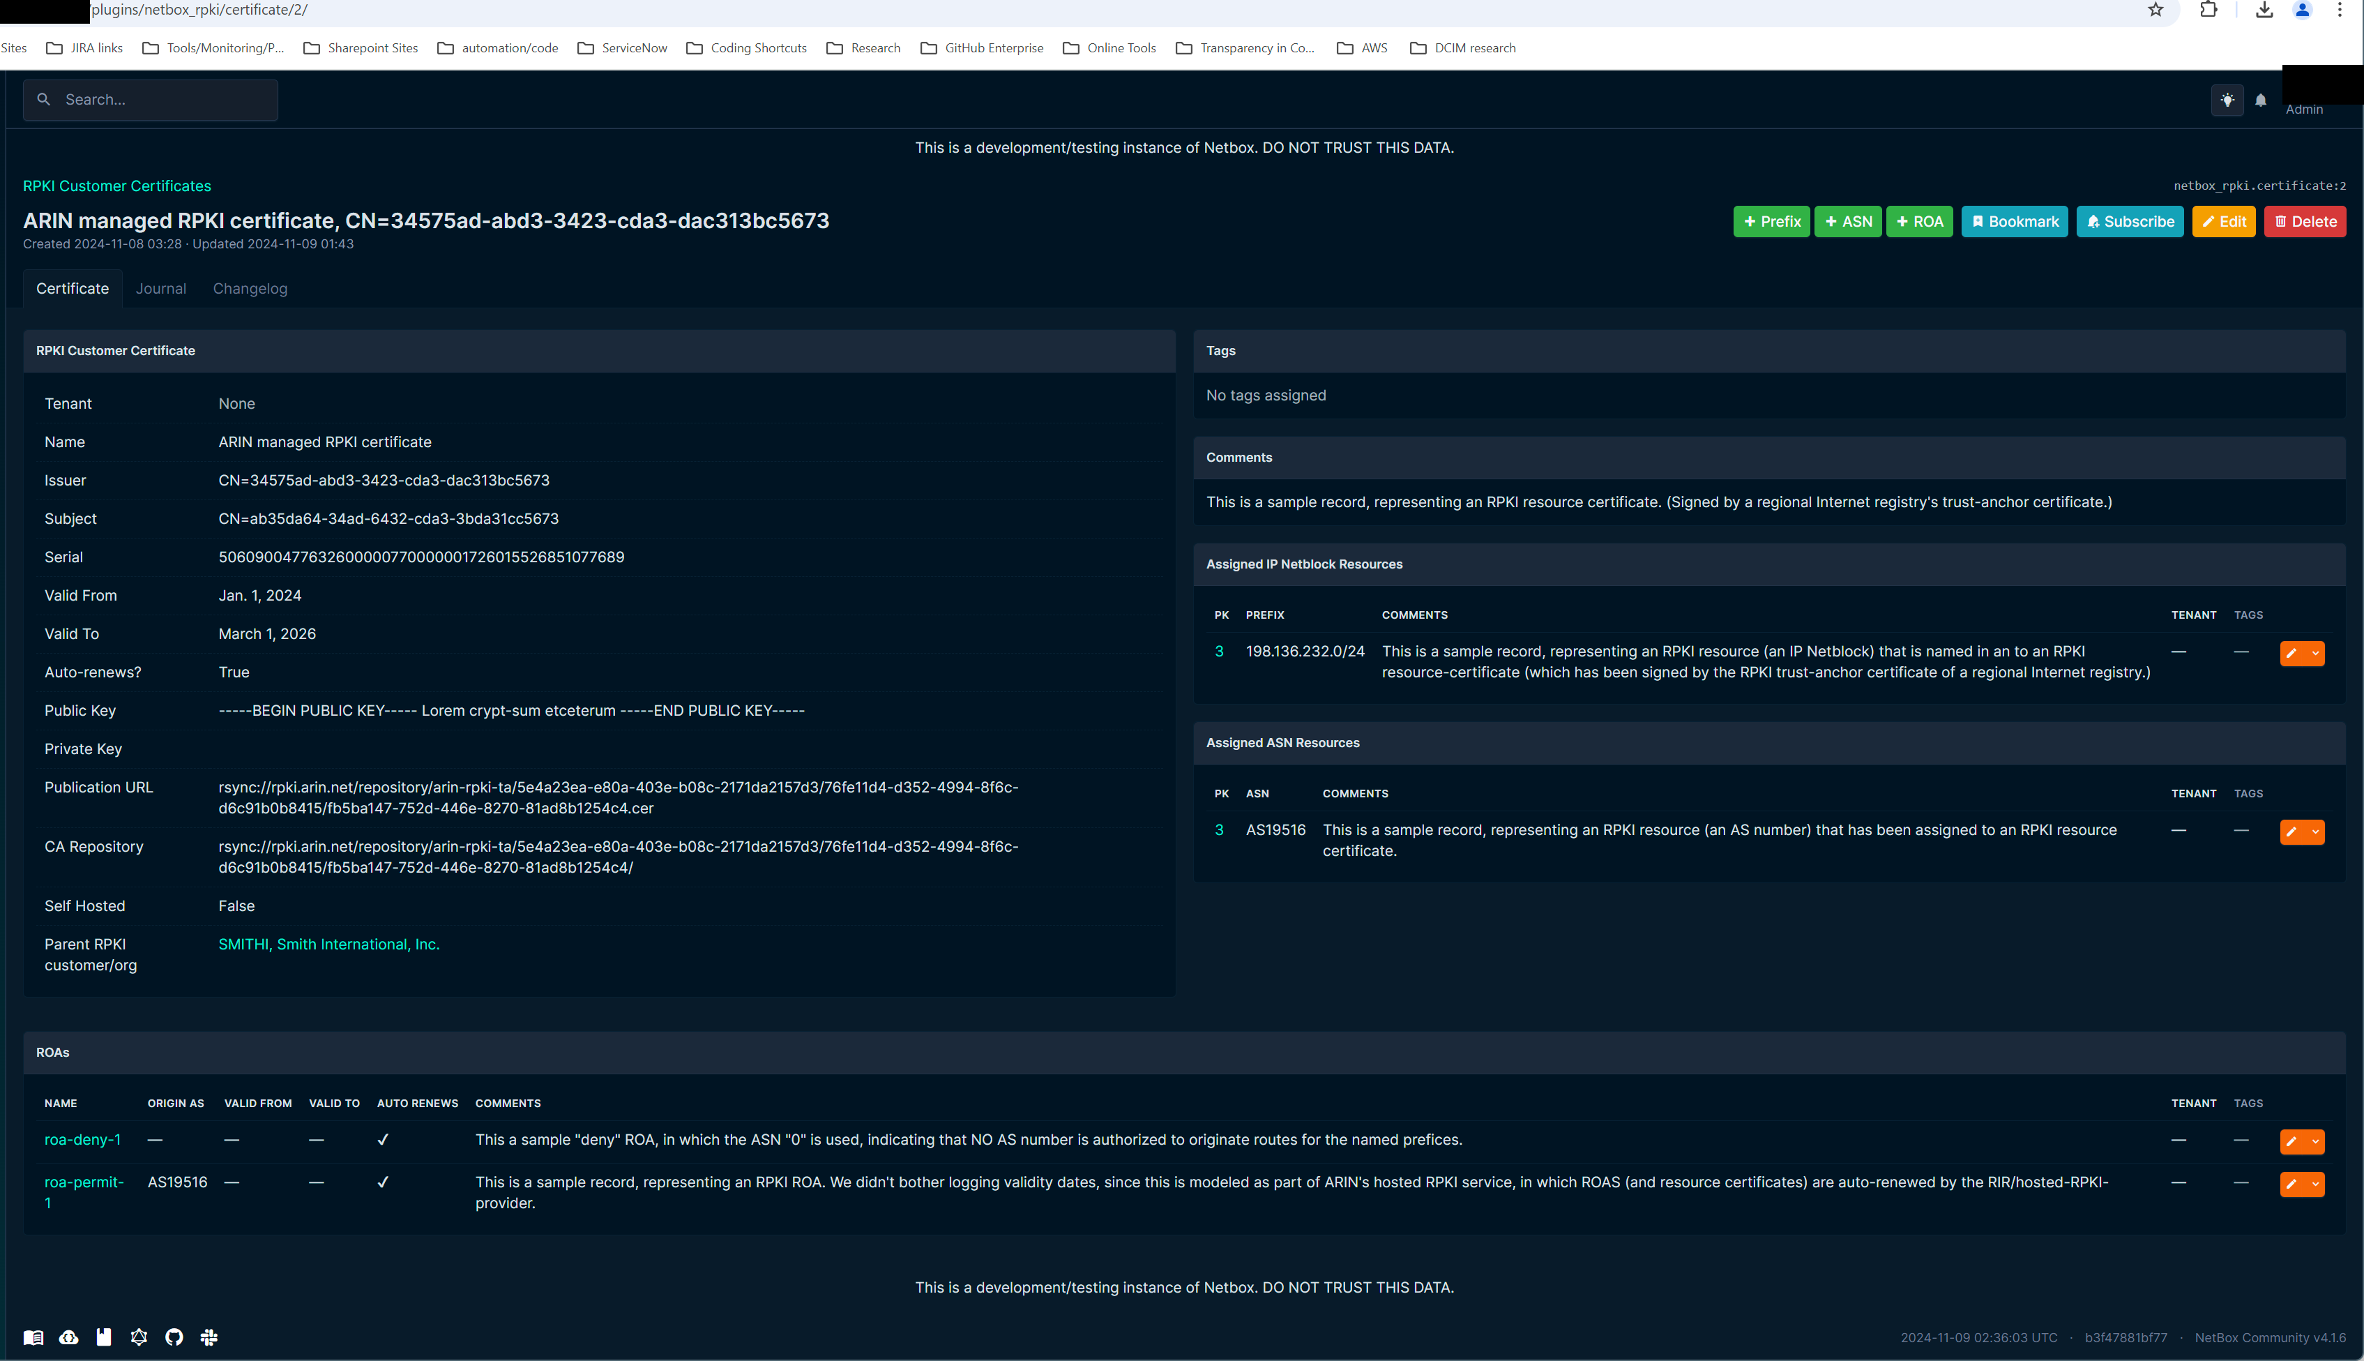2364x1361 pixels.
Task: Open the REST API cloud icon in footer
Action: 69,1338
